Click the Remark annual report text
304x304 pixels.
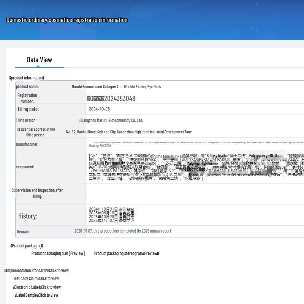(123, 231)
